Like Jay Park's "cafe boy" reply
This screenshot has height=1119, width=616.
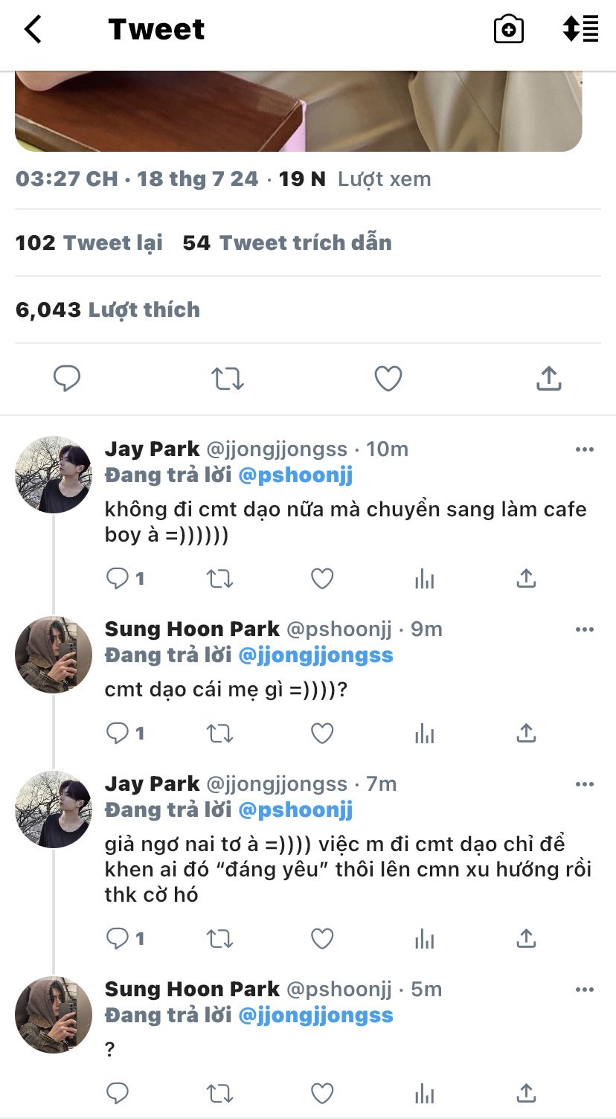[x=321, y=578]
